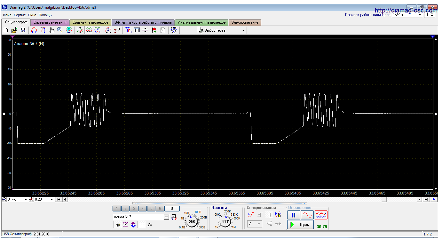Adjust the 250K frequency knob

(225, 221)
